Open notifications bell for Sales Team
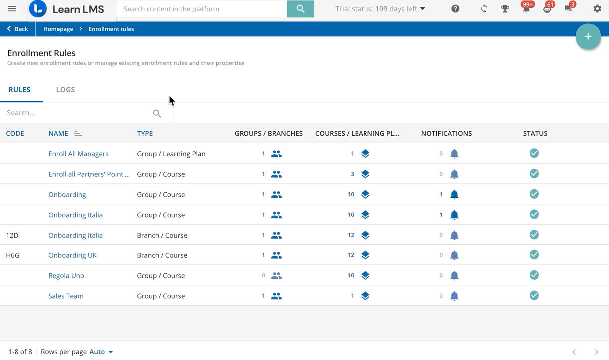 [x=454, y=296]
